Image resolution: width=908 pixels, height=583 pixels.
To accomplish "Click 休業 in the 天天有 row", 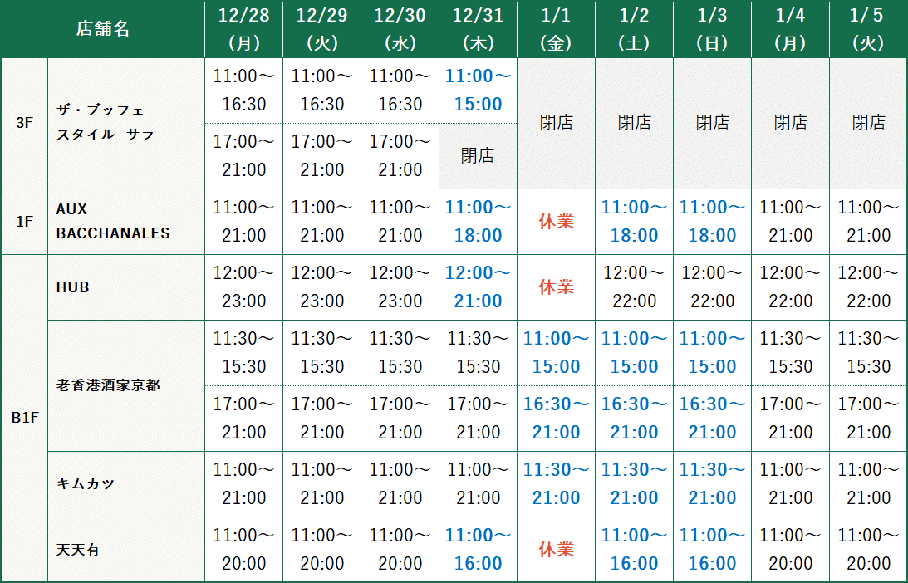I will (x=556, y=550).
